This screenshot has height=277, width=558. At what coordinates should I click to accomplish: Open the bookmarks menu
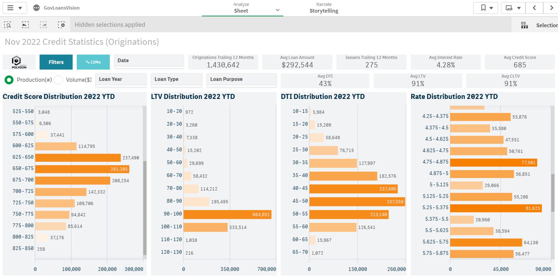tap(486, 8)
